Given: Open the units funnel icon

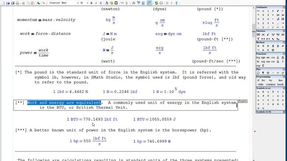Looking at the screenshot, I should click(x=139, y=3).
